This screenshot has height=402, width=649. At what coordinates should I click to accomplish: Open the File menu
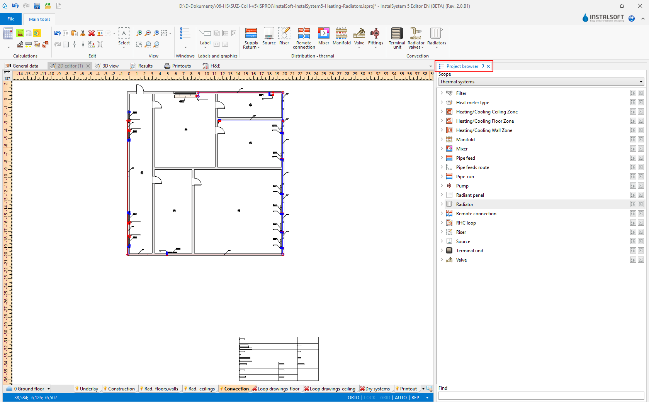(11, 19)
